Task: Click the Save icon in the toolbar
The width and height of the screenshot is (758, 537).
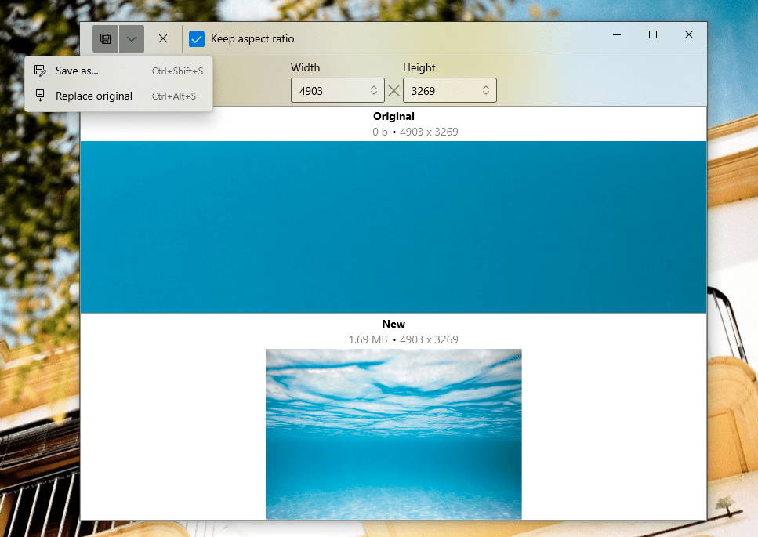Action: point(105,38)
